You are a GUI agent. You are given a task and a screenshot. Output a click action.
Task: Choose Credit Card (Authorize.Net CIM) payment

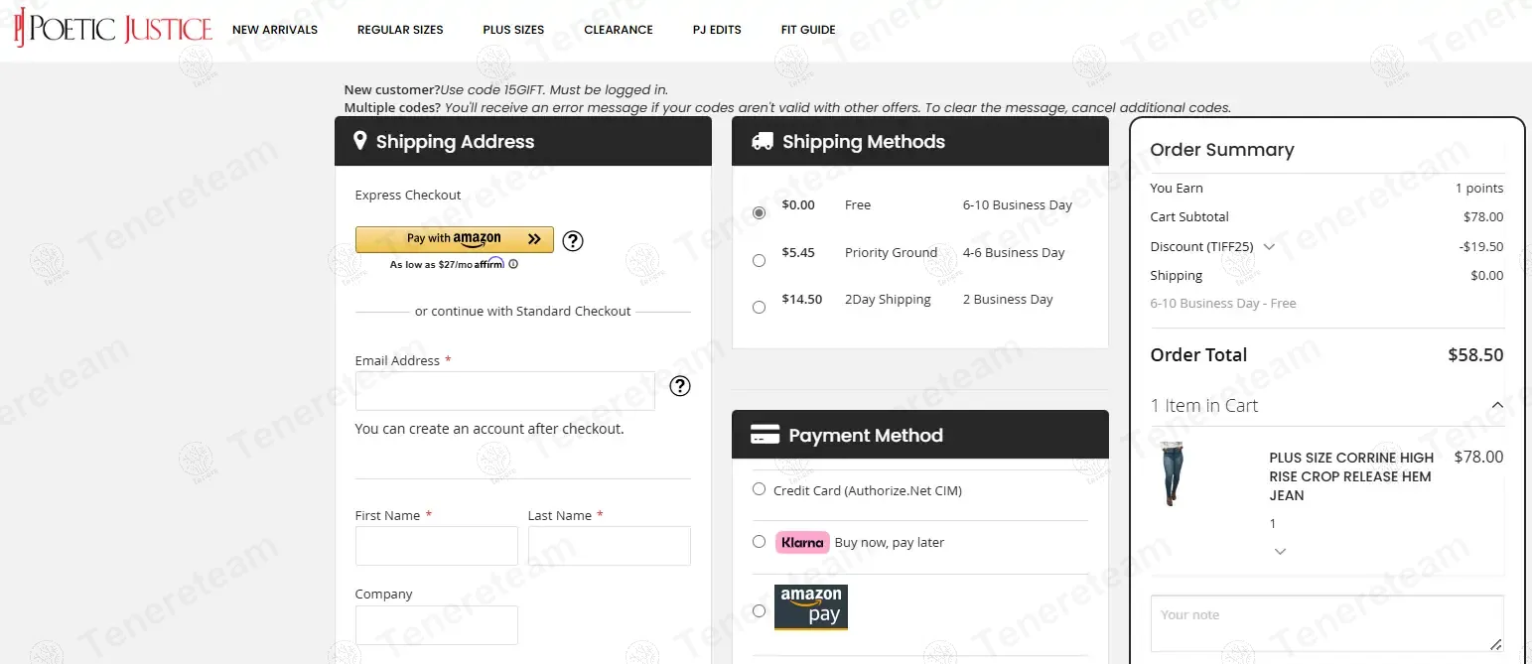[x=759, y=489]
